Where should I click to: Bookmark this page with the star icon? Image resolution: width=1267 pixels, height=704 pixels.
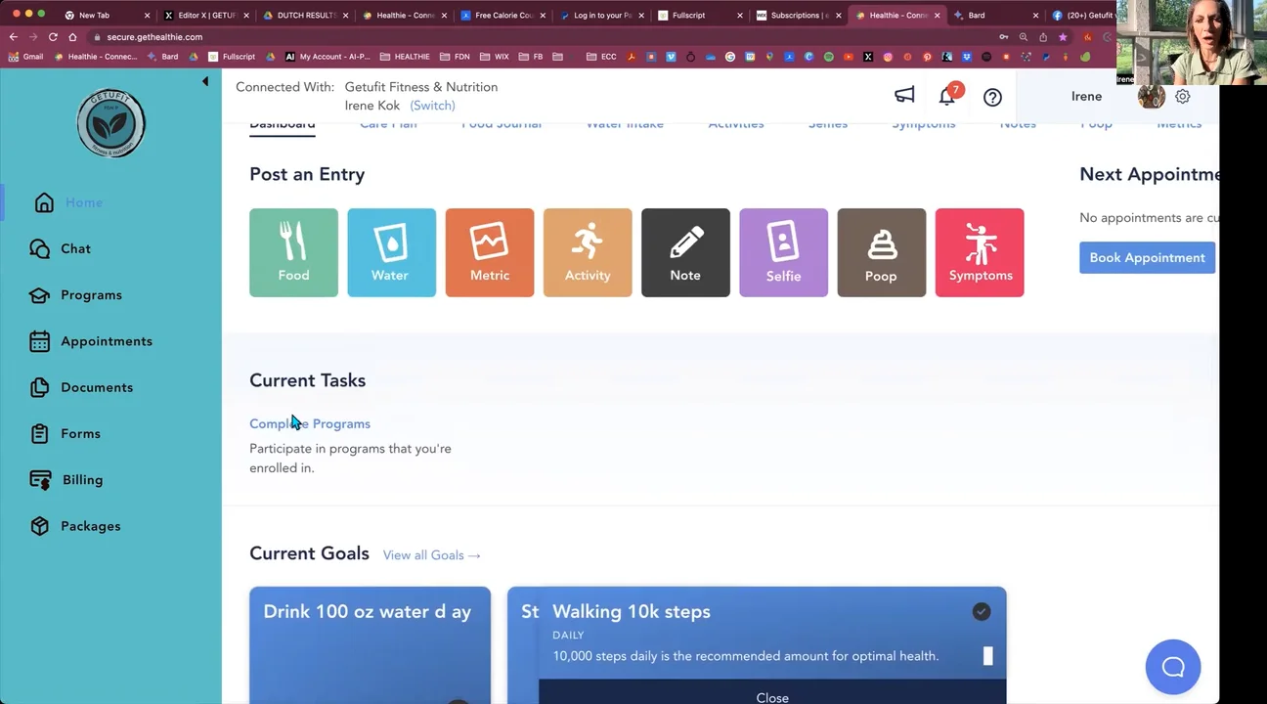tap(1063, 37)
